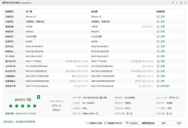Click the 检测结果 column header
Screen dimensions: 188x128
click(x=161, y=12)
